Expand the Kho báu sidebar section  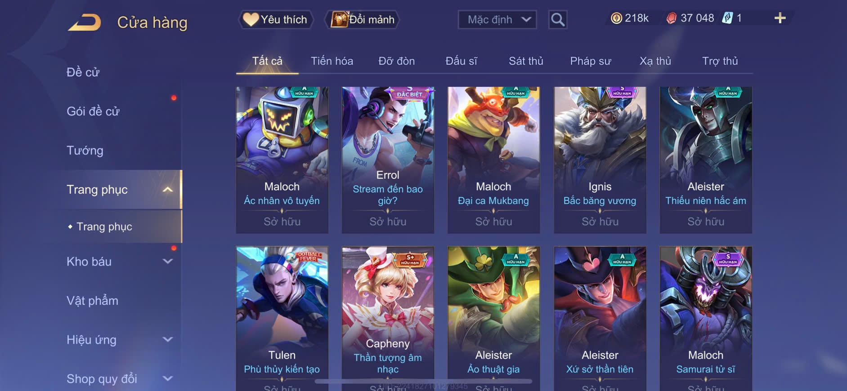tap(167, 261)
